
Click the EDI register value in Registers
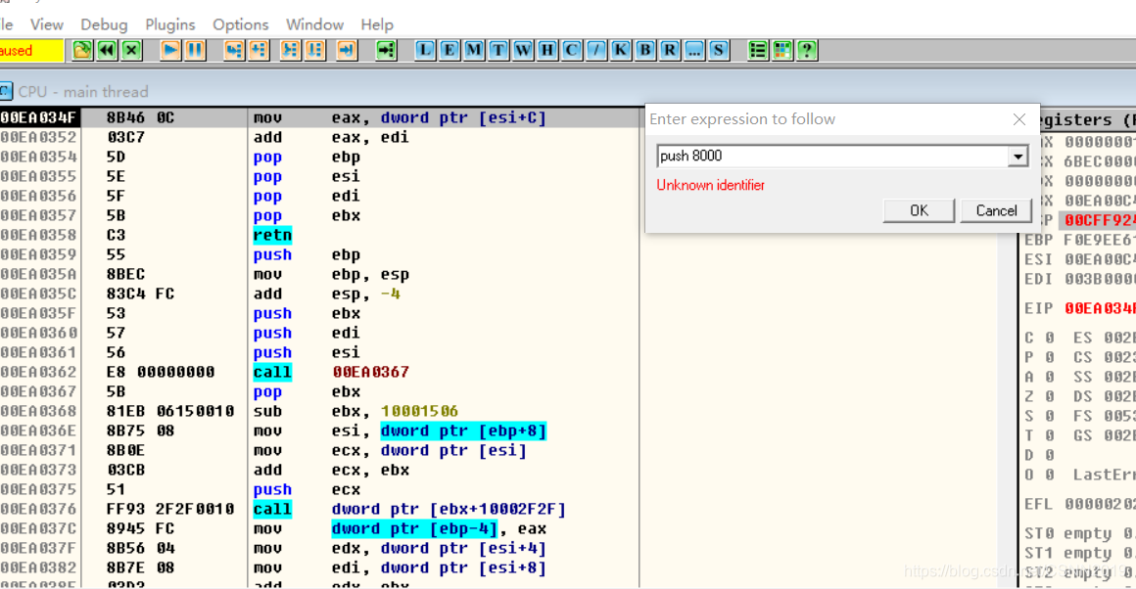1100,279
